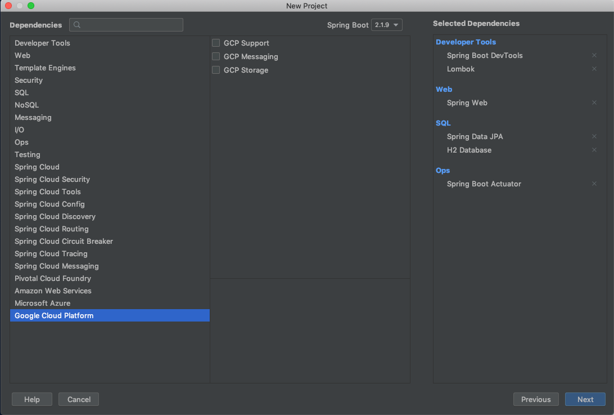The image size is (614, 415).
Task: Remove Spring Boot Actuator X icon
Action: click(x=594, y=184)
